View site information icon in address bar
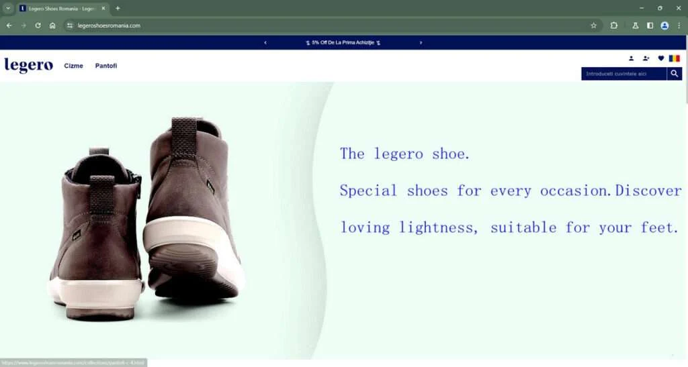Image resolution: width=688 pixels, height=367 pixels. (x=70, y=25)
